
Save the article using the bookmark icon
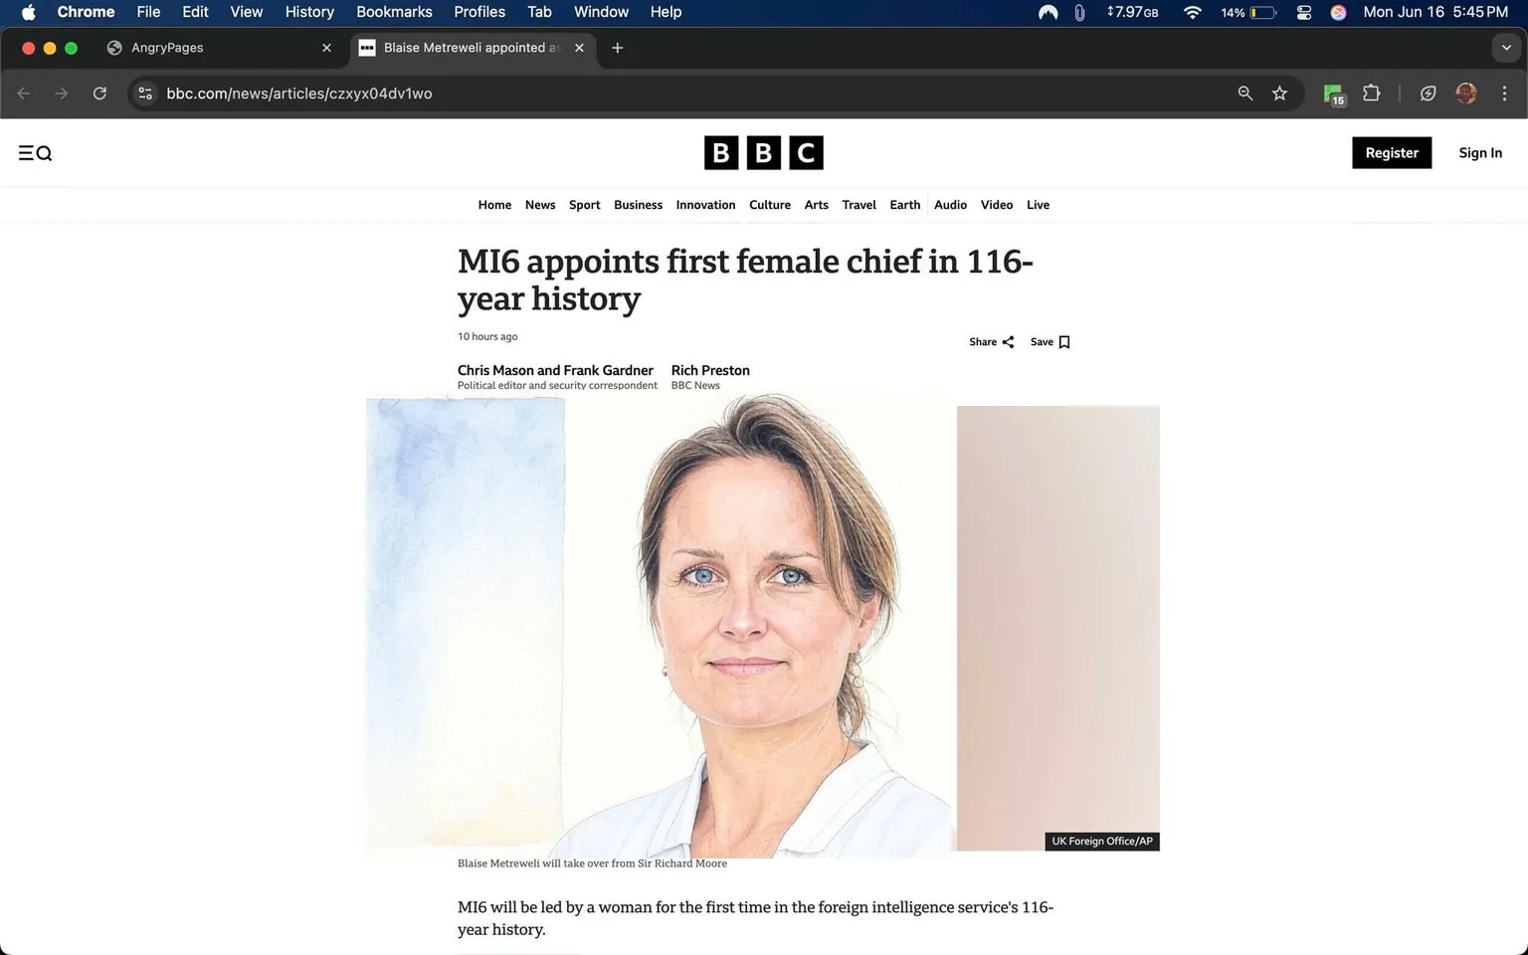[x=1063, y=341]
